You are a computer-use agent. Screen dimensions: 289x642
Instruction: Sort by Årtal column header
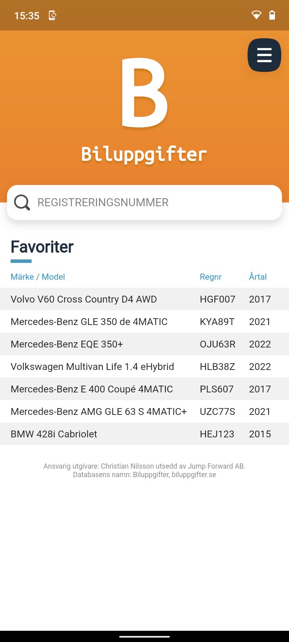(x=258, y=277)
